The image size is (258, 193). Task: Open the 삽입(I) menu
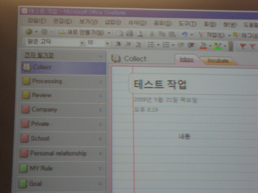click(113, 22)
